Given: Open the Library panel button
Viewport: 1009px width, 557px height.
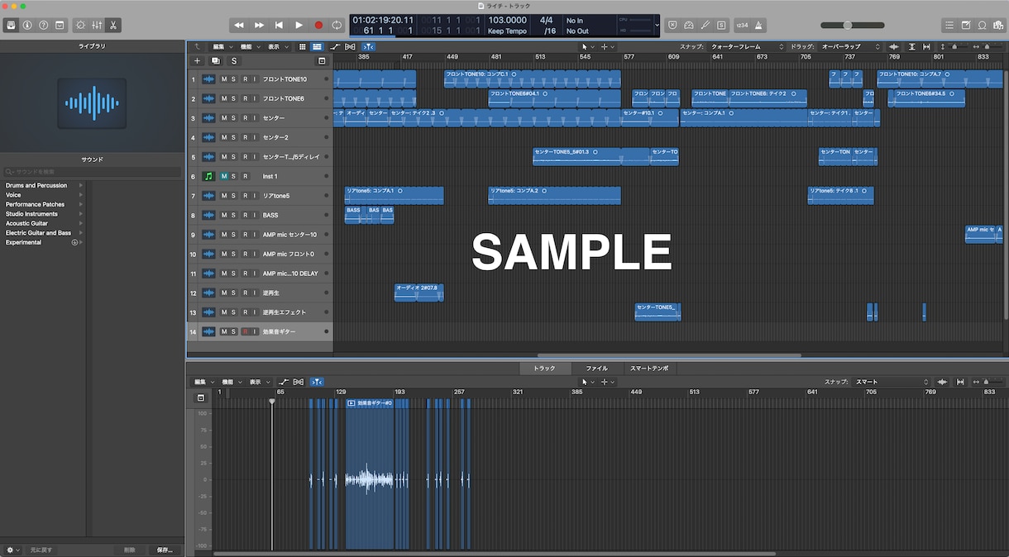Looking at the screenshot, I should (x=12, y=25).
